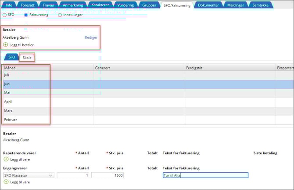Switch to the Skole sub-tab
Screen dimensions: 294x190
[27, 58]
